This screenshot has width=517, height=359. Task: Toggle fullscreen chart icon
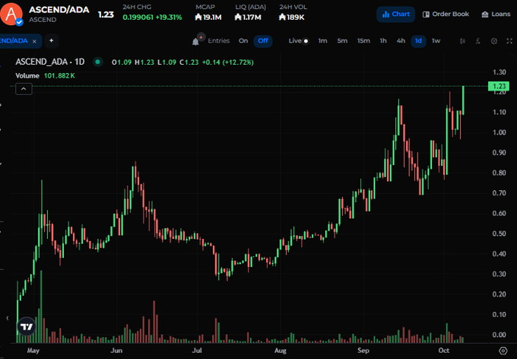[x=509, y=41]
